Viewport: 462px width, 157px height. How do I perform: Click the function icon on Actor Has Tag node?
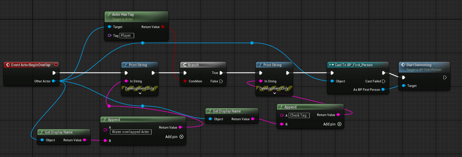tap(109, 14)
